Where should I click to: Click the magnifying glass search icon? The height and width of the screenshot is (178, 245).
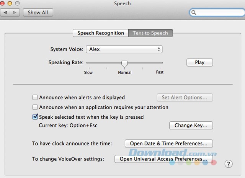(194, 13)
